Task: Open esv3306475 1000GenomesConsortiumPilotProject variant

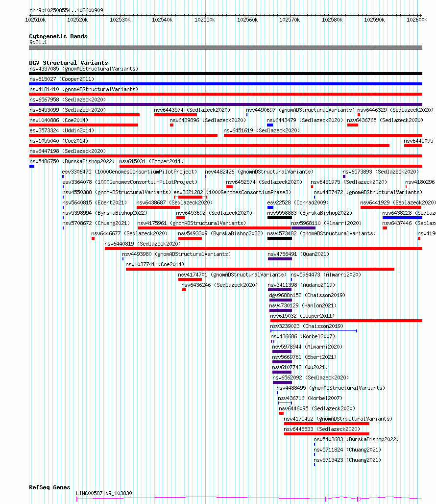Action: coord(130,172)
